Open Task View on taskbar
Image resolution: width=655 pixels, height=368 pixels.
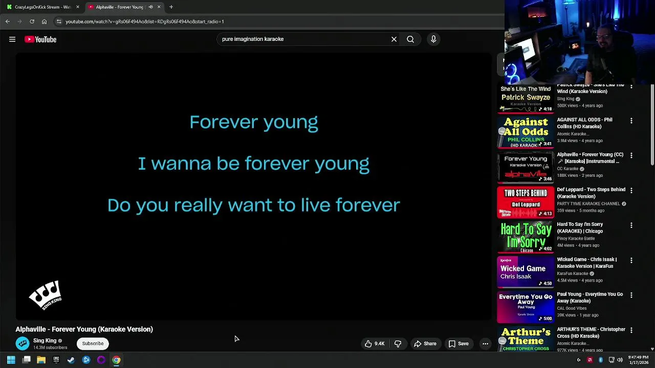[27, 360]
